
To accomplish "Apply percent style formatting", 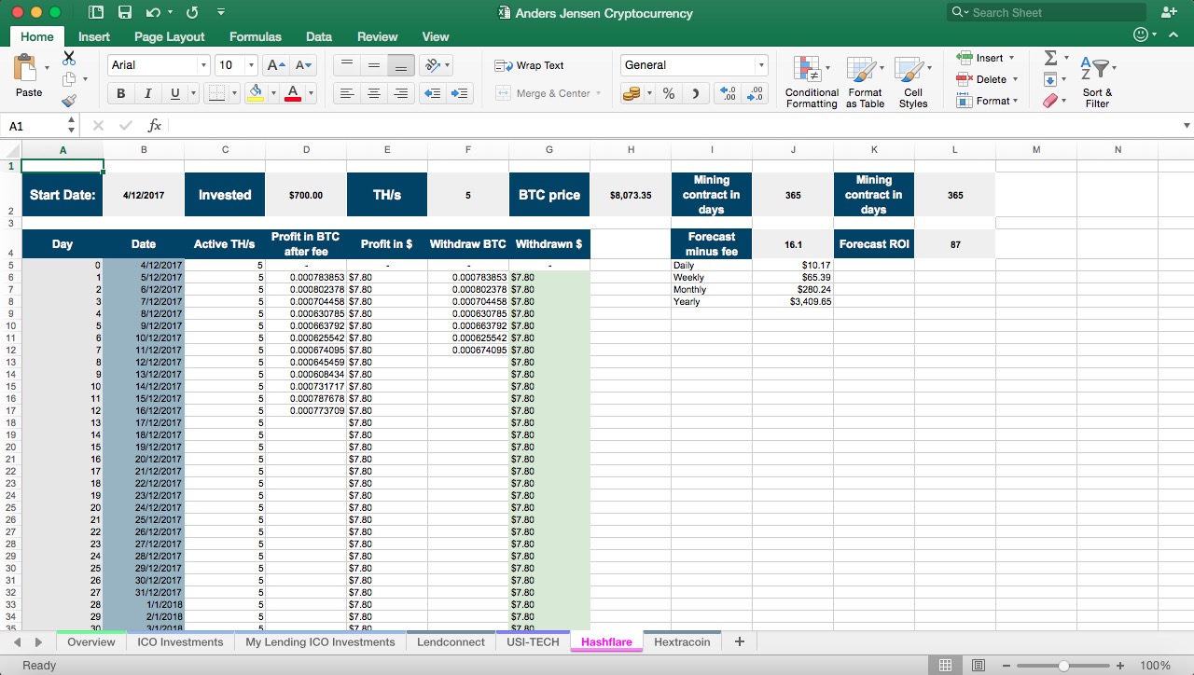I will (669, 93).
